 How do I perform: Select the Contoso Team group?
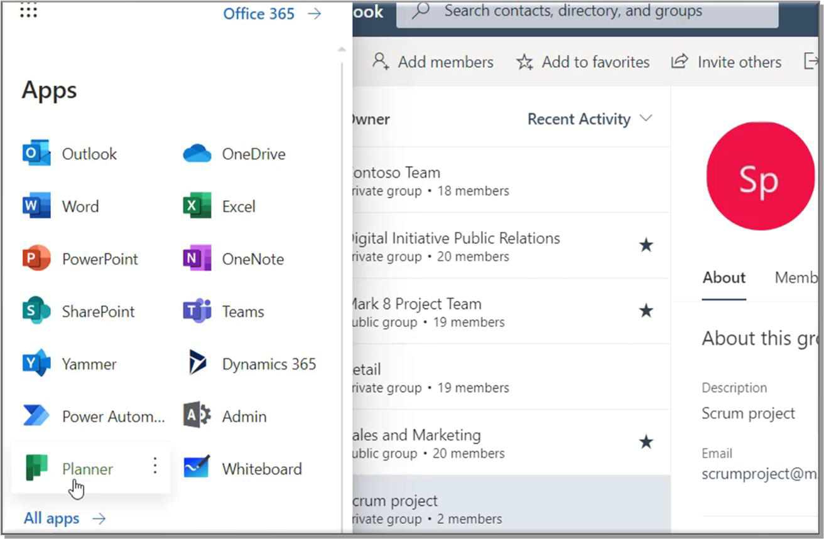tap(511, 180)
